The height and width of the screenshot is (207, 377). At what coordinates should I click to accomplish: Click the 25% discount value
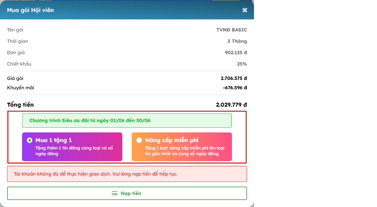pos(242,64)
